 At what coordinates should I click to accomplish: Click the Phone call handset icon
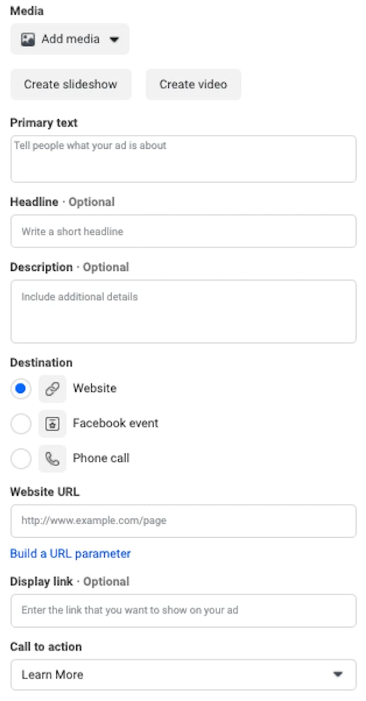tap(52, 459)
